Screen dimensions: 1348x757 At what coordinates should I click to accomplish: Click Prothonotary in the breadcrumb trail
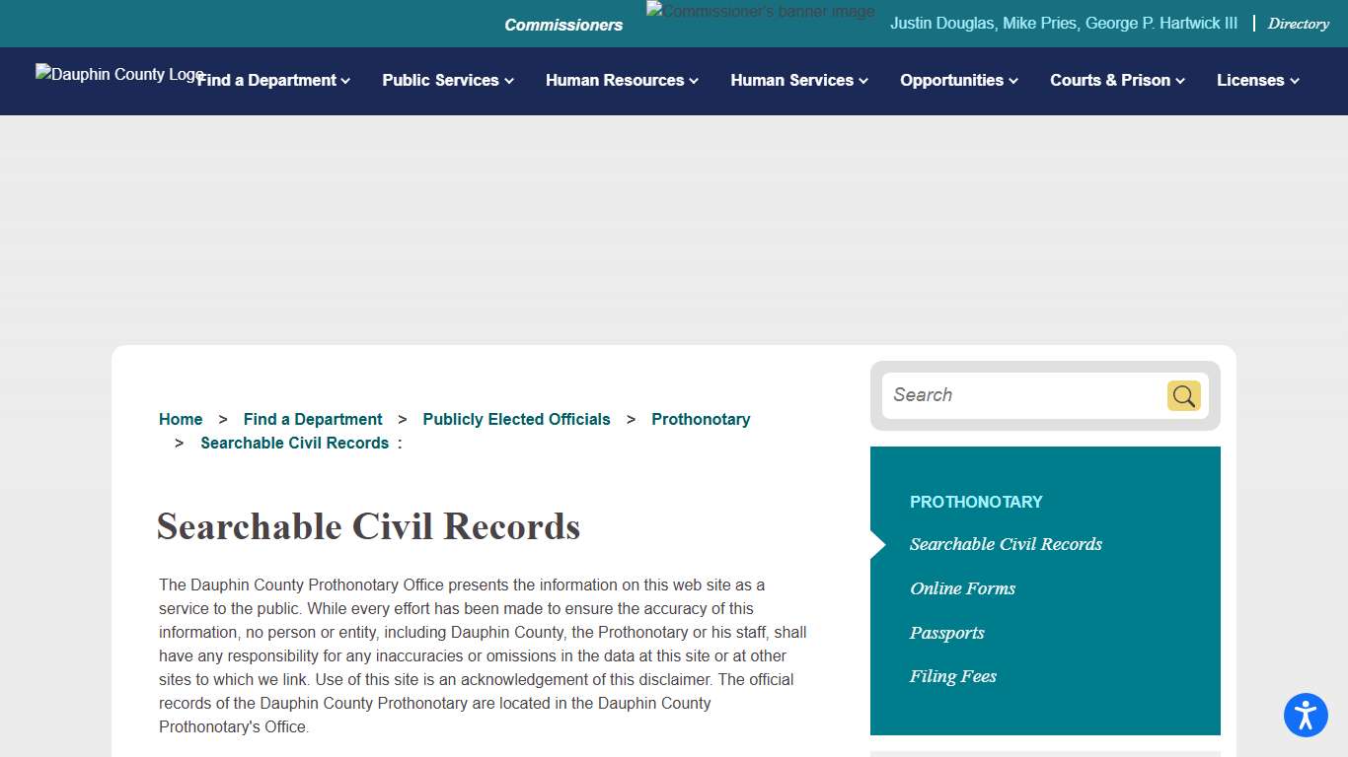[701, 419]
